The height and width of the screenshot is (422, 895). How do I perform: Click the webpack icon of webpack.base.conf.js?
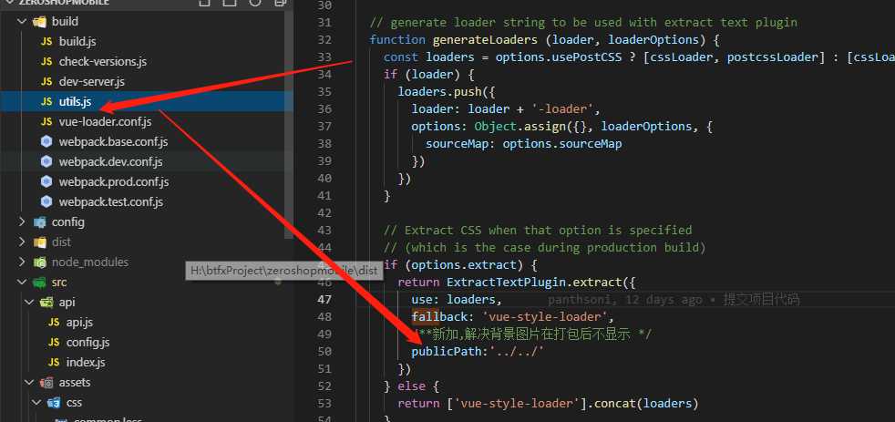46,141
